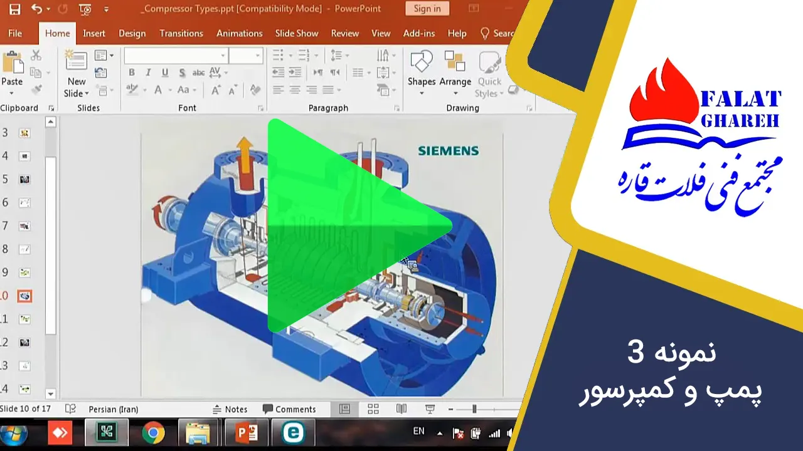Click the slide panel scroll up arrow

pyautogui.click(x=51, y=123)
